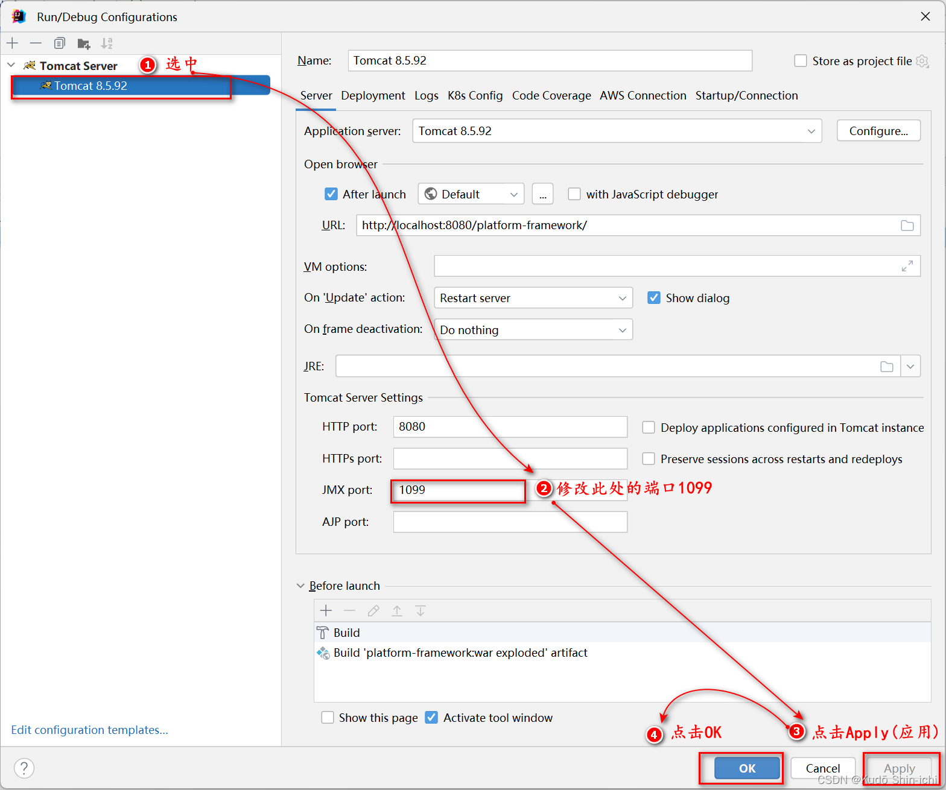This screenshot has width=946, height=790.
Task: Open the JRE dropdown arrow
Action: click(910, 367)
